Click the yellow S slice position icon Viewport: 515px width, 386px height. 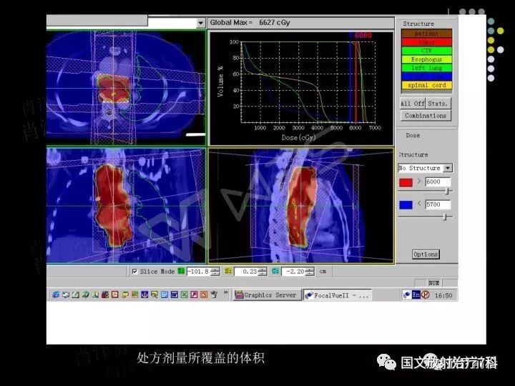(228, 272)
